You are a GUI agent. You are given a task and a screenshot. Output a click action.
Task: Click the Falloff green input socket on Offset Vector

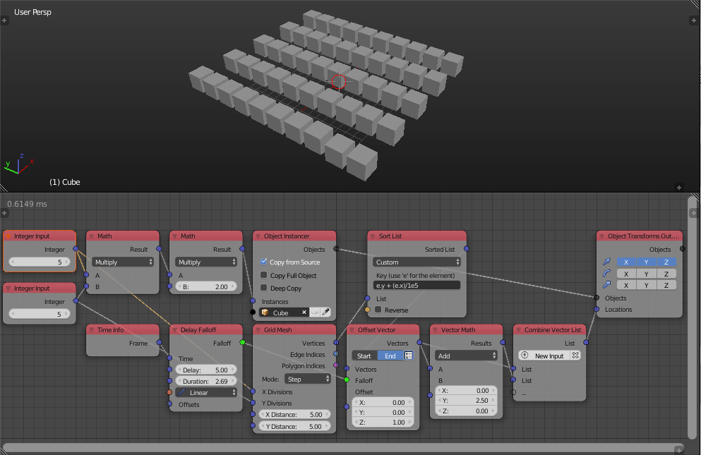pos(347,380)
